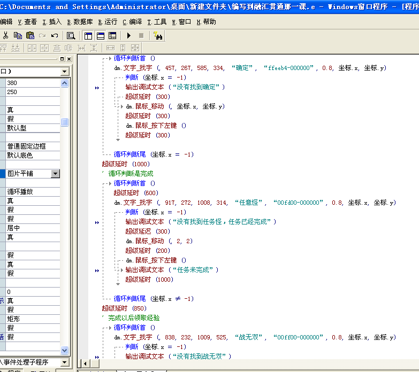Image resolution: width=419 pixels, height=372 pixels.
Task: Open the 编辑 menu
Action: coord(6,21)
